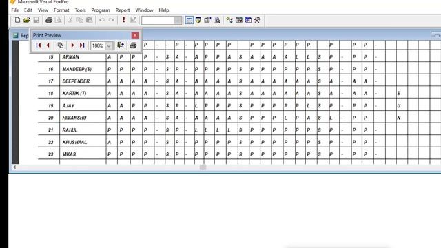The image size is (441, 248).
Task: Open the Task Pane Manager icon
Action: [248, 20]
